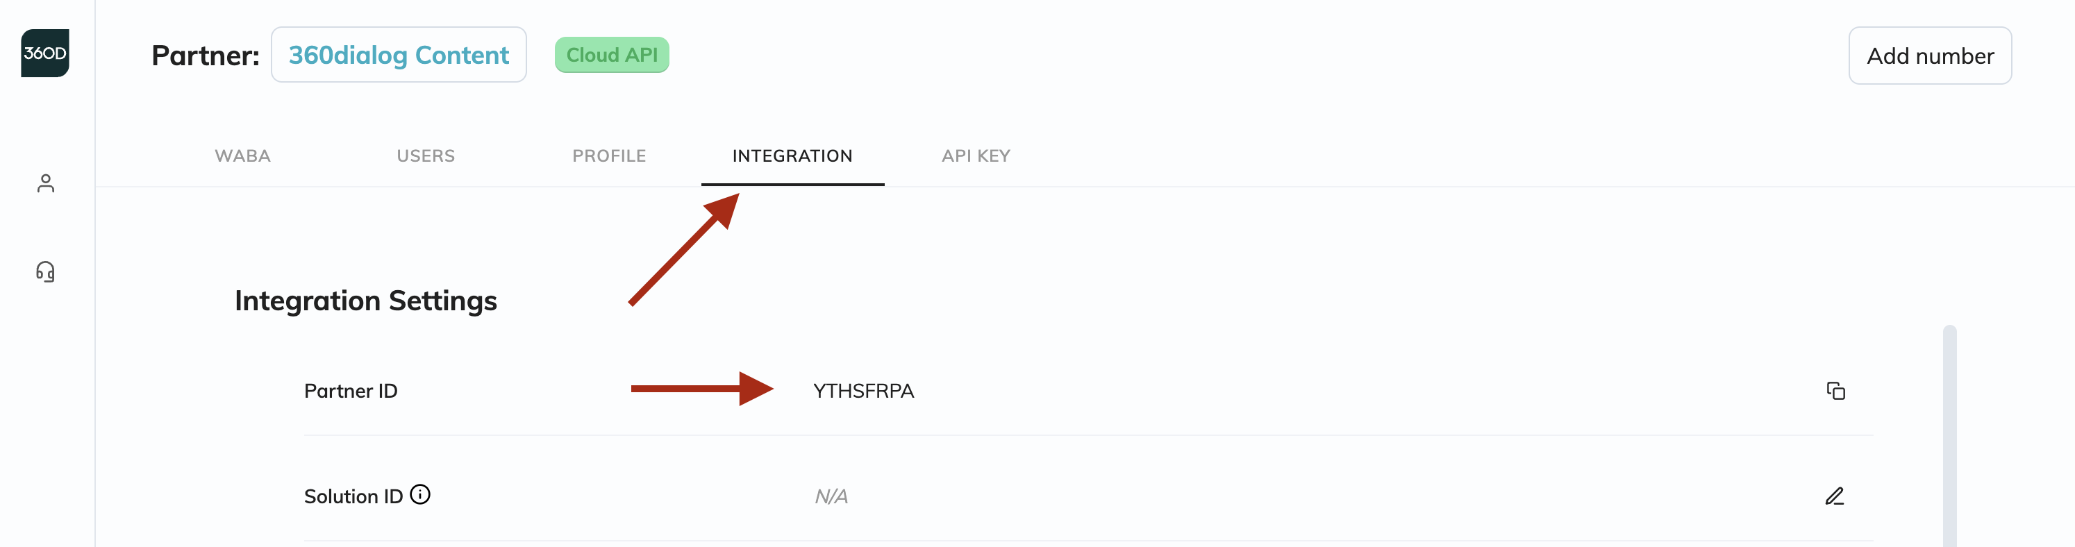The width and height of the screenshot is (2075, 547).
Task: Click the 360dialog Content partner name
Action: point(399,55)
